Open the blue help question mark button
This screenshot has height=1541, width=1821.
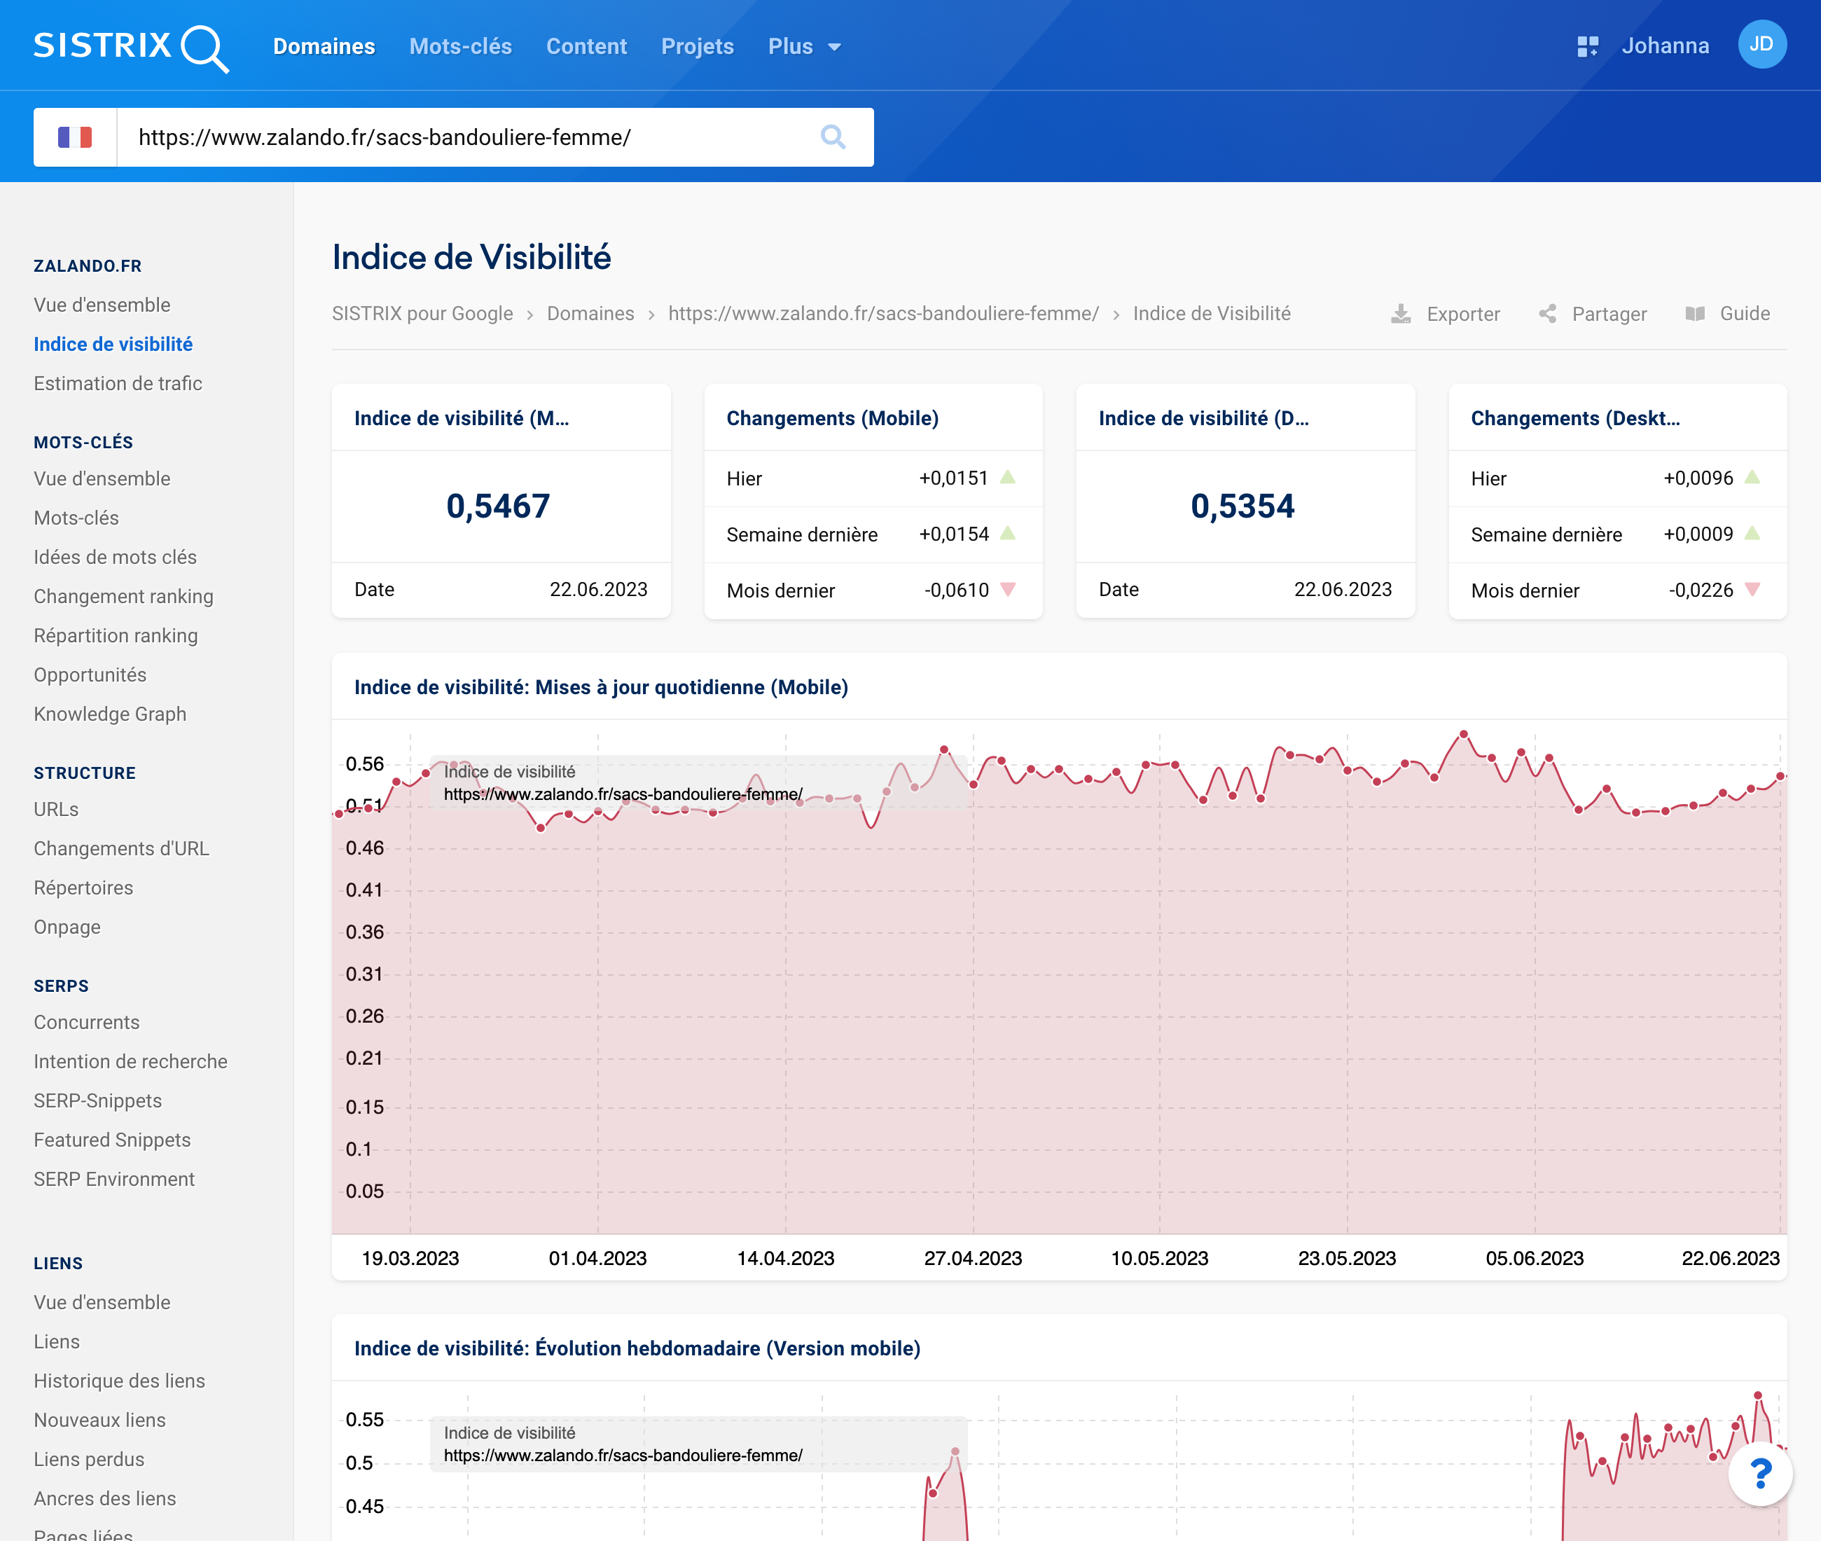point(1760,1474)
